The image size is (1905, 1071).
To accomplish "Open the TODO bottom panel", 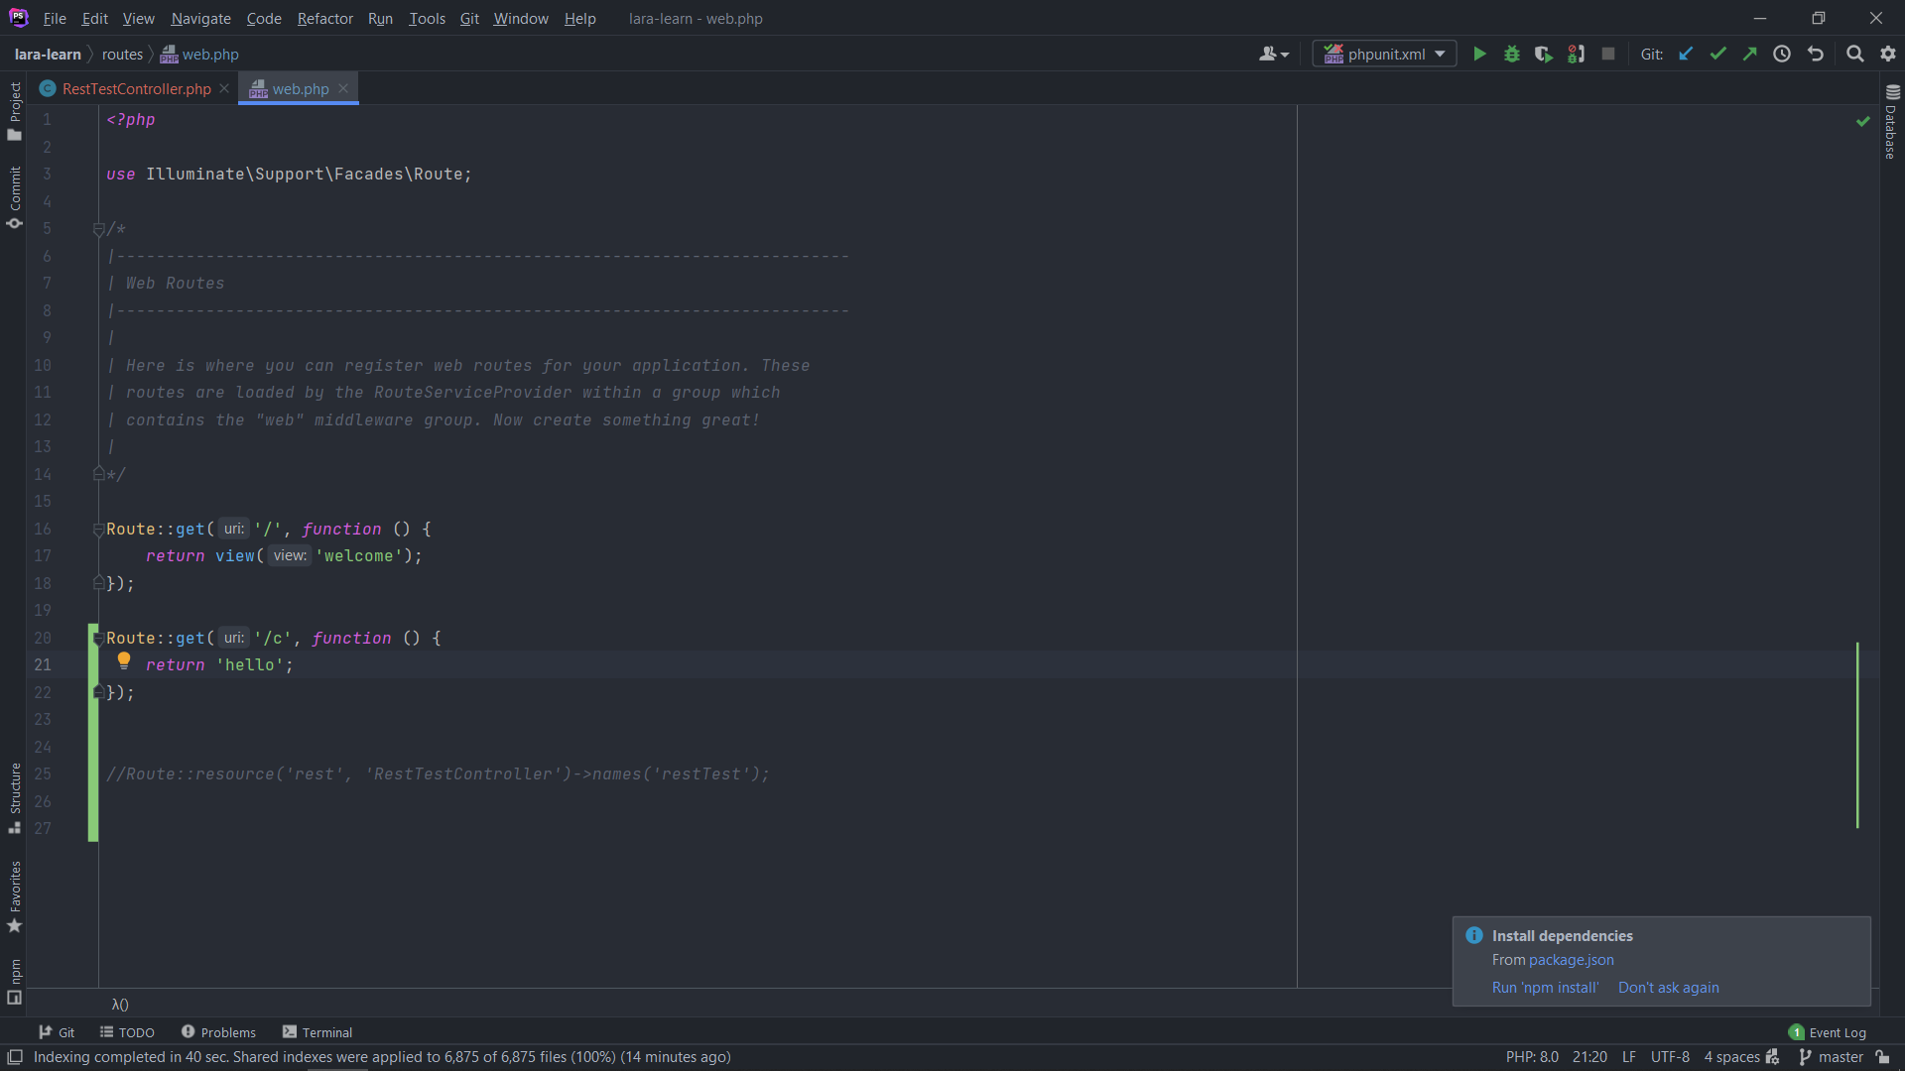I will [127, 1032].
